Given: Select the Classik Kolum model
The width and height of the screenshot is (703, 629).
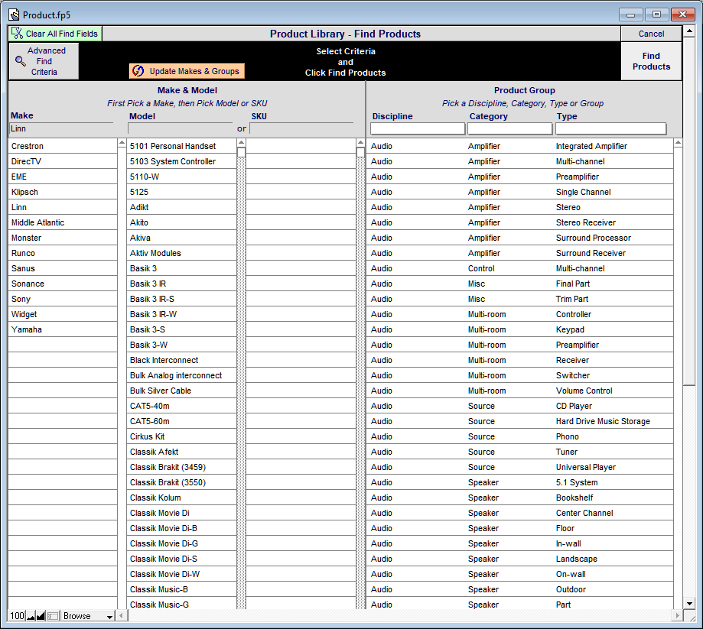Looking at the screenshot, I should pyautogui.click(x=181, y=498).
